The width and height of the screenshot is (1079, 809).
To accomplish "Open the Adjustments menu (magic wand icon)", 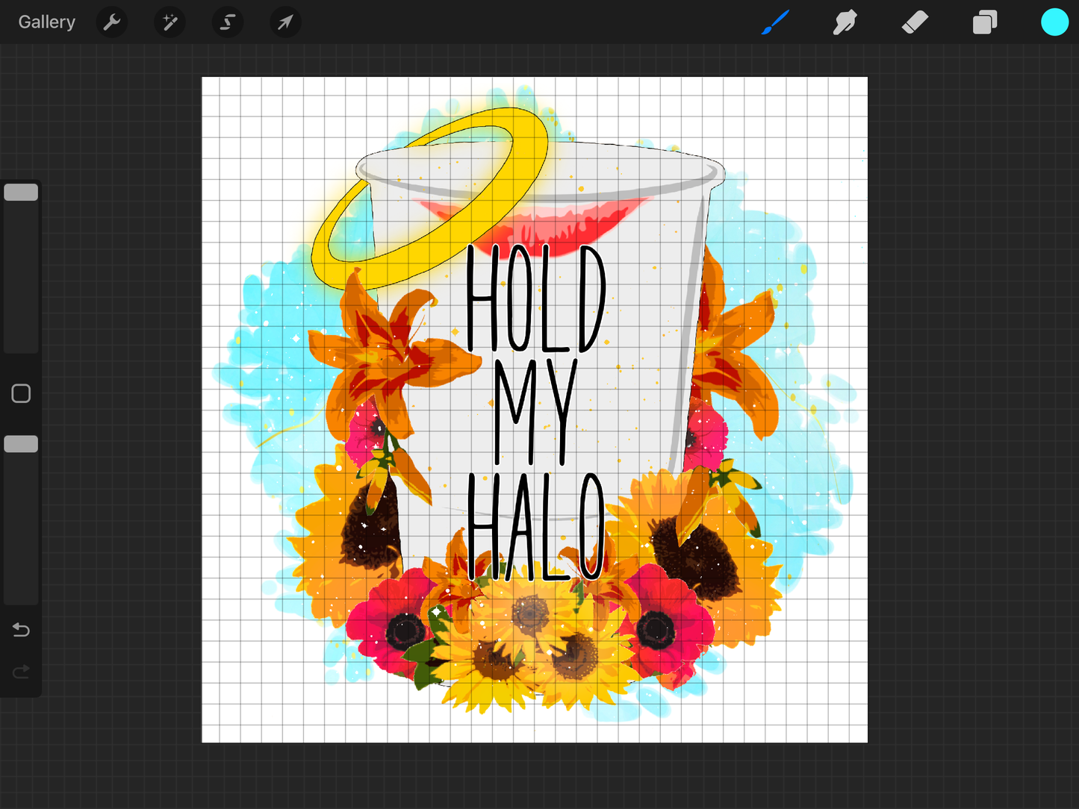I will tap(170, 22).
